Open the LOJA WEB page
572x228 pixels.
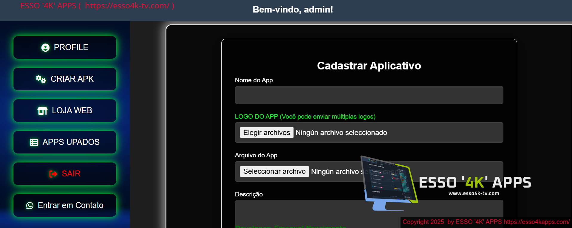(x=65, y=111)
